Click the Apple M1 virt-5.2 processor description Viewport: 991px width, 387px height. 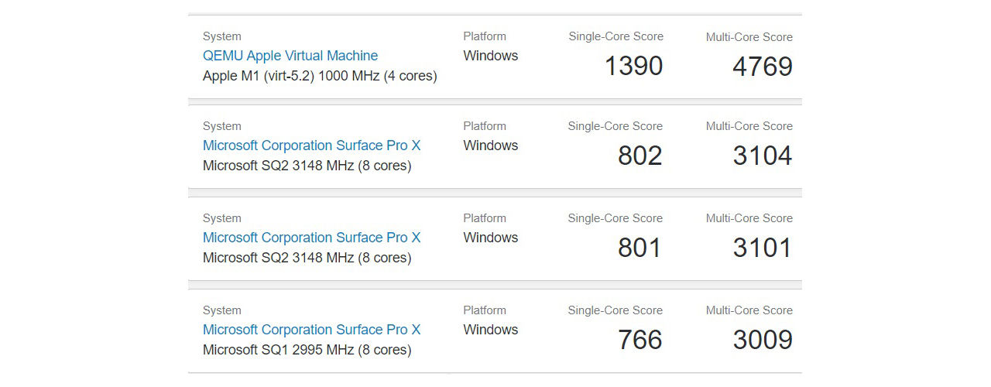[x=320, y=76]
